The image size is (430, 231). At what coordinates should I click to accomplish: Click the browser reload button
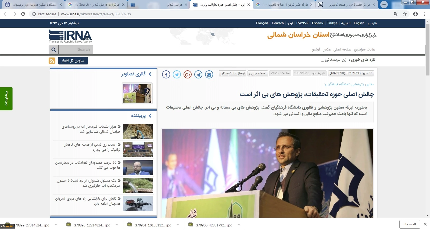click(23, 14)
